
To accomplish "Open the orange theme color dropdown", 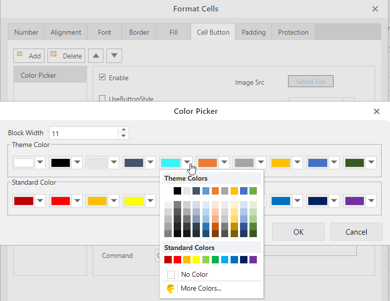I will pos(224,162).
